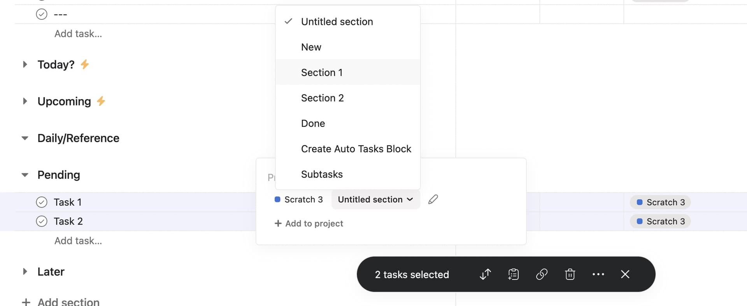Screen dimensions: 747x306
Task: Click the Scratch 3 tag on Task 1 row
Action: click(660, 202)
